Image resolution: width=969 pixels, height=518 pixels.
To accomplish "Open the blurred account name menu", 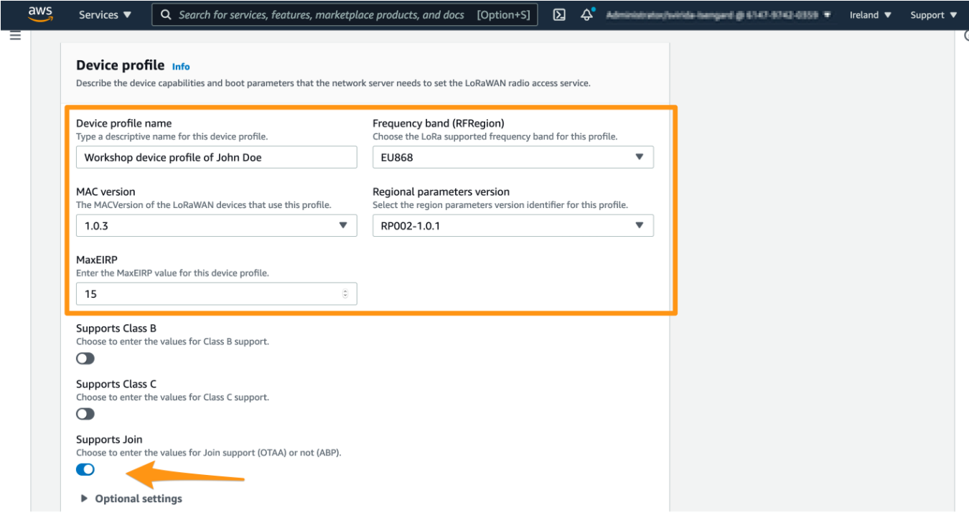I will tap(718, 14).
